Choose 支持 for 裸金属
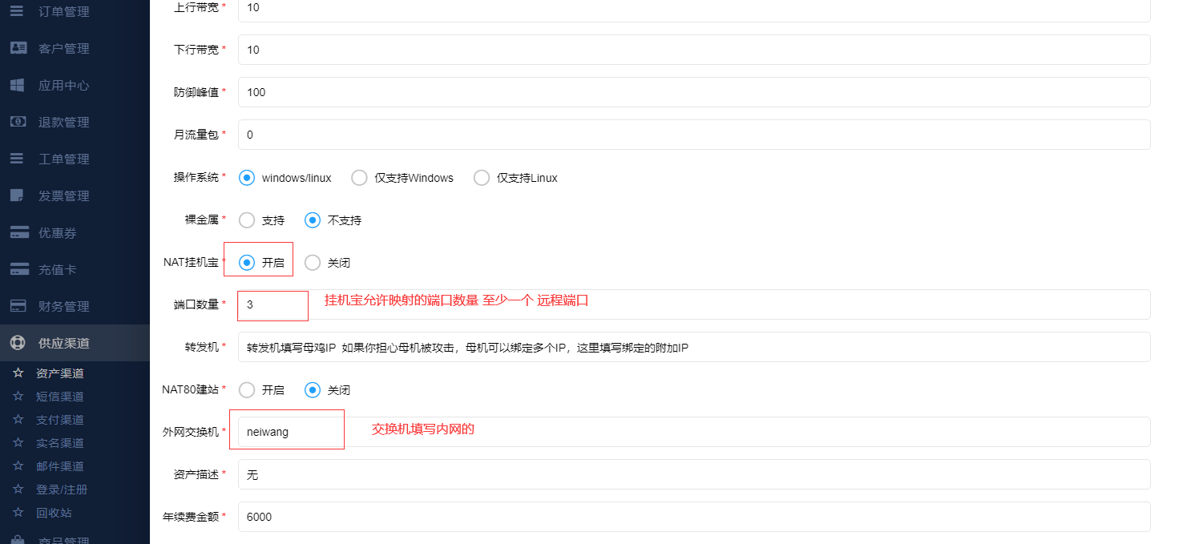 247,220
